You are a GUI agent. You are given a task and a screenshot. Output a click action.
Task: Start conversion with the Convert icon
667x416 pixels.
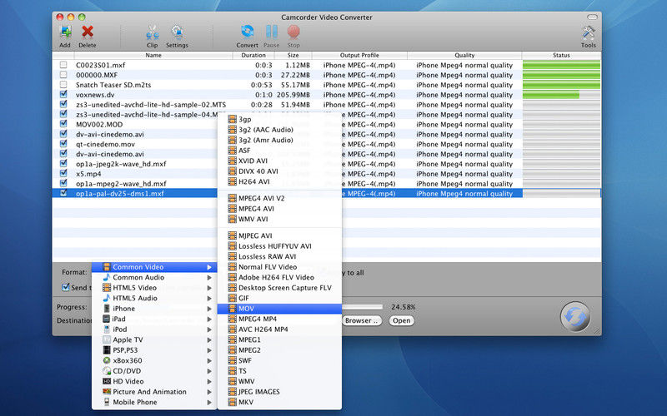[x=247, y=32]
